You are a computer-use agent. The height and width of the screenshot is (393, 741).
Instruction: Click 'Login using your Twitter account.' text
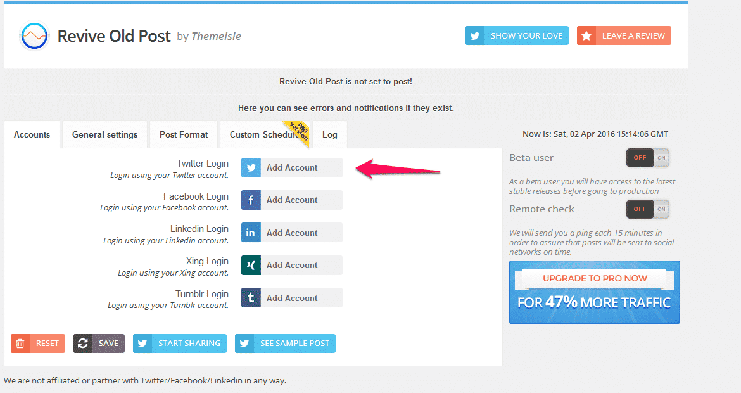tap(169, 176)
